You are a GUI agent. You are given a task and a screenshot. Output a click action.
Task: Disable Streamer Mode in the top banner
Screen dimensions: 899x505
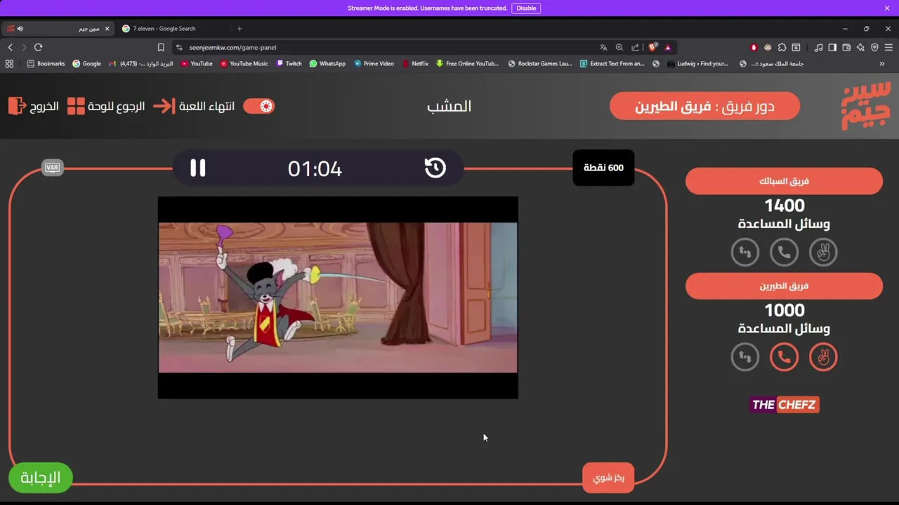(526, 8)
